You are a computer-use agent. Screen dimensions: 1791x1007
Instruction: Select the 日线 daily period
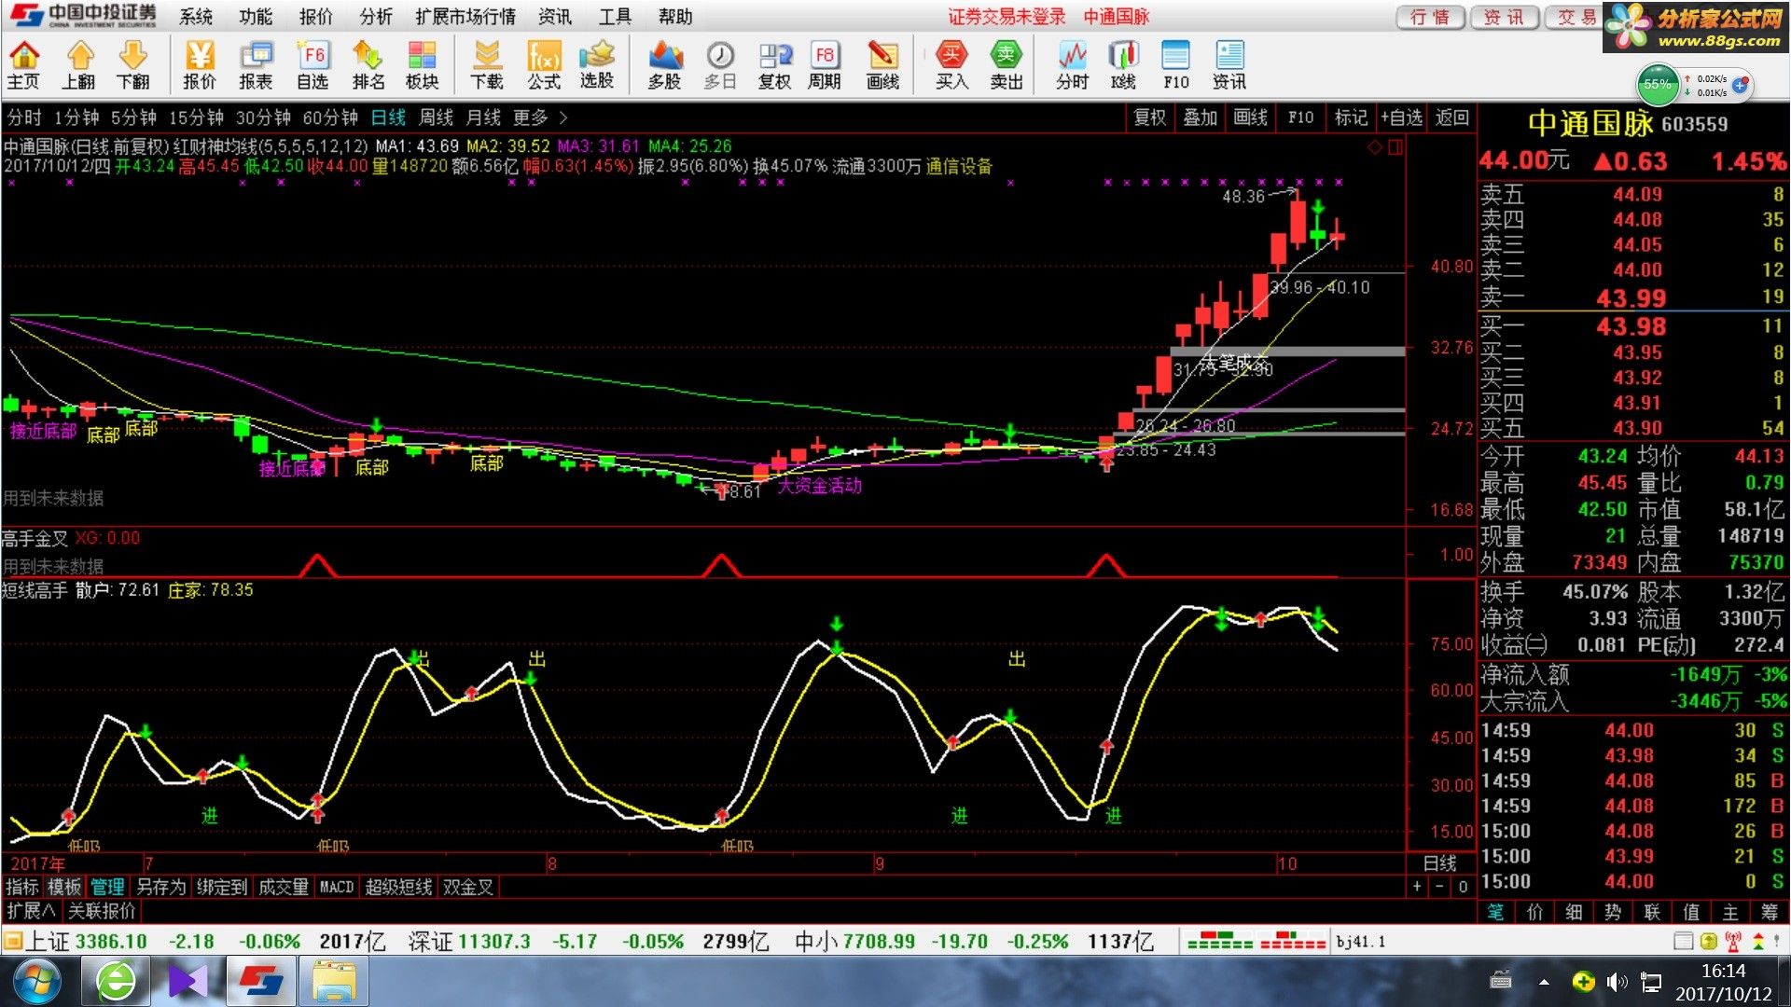coord(388,117)
